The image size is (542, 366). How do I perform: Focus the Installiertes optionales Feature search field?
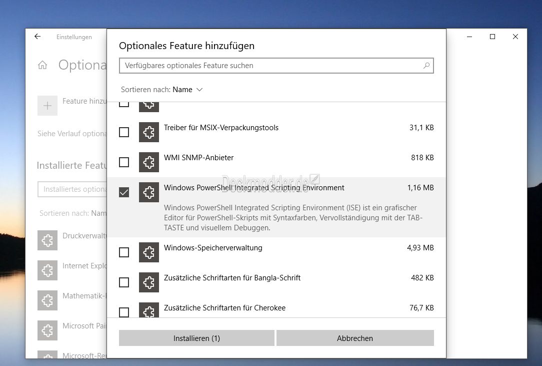click(x=72, y=189)
